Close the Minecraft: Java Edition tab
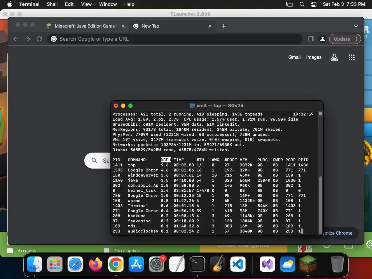The width and height of the screenshot is (372, 279). click(123, 26)
